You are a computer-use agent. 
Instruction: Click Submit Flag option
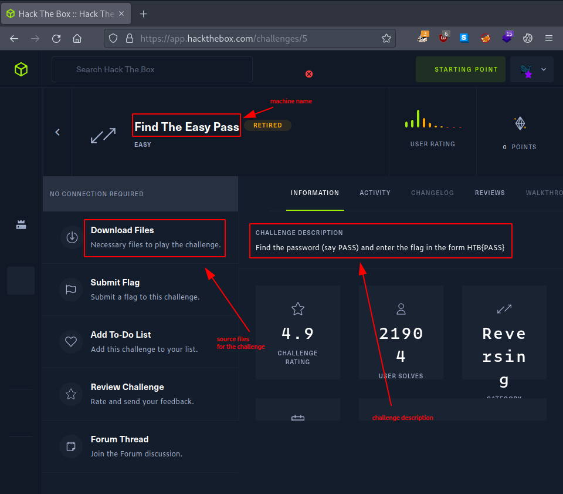[x=115, y=283]
